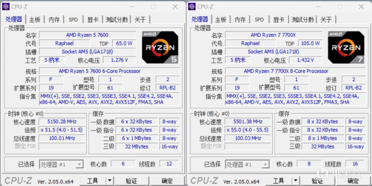Close the right CPU-Z window
Viewport: 372px width, 186px height.
[361, 7]
